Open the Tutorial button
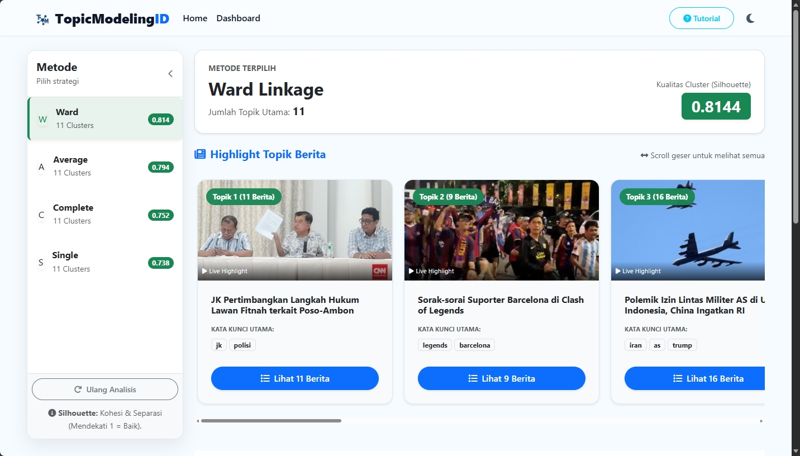Screen dimensions: 800x456 click(702, 18)
